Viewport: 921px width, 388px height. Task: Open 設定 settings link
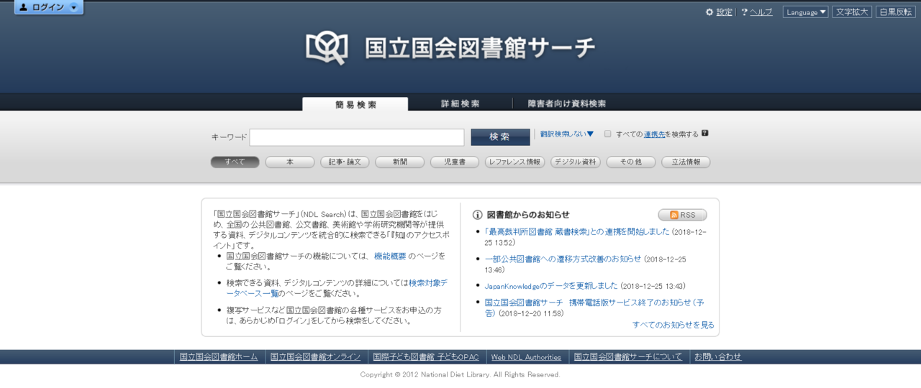[724, 12]
